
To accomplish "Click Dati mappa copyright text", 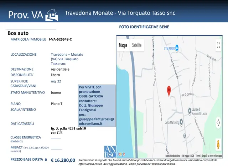I will tap(188, 156).
